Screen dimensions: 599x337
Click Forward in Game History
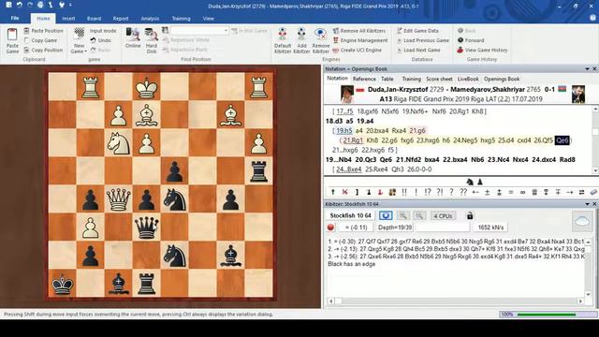[471, 40]
